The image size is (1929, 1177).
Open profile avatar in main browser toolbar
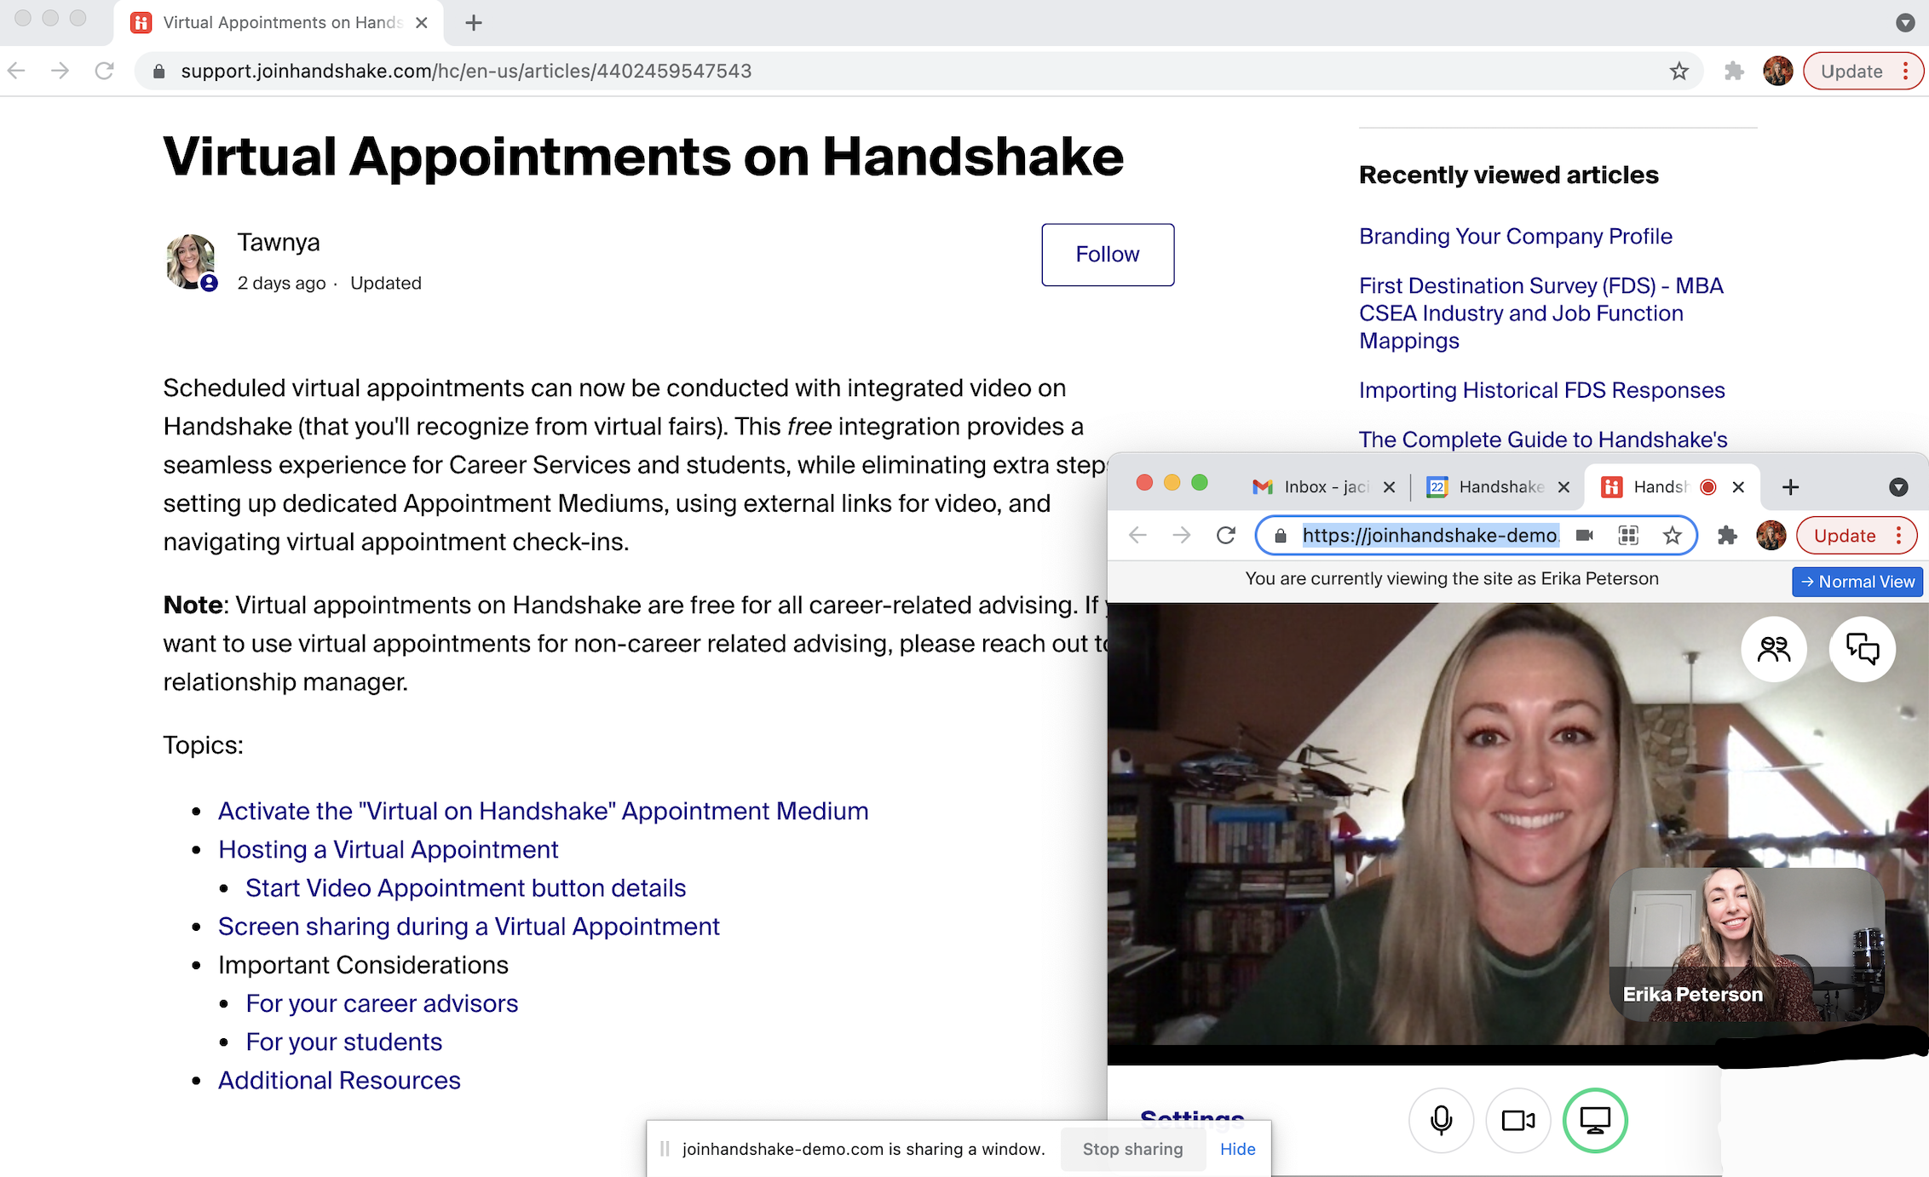(1778, 71)
